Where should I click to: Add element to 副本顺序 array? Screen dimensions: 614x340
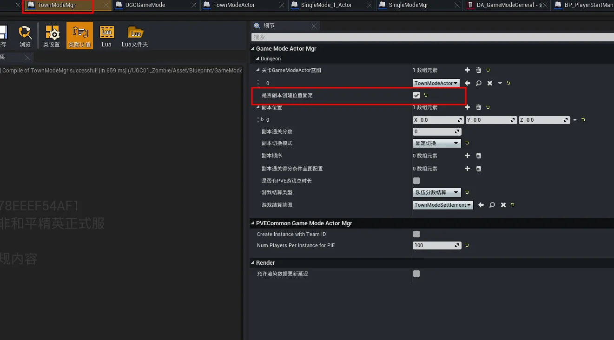468,156
